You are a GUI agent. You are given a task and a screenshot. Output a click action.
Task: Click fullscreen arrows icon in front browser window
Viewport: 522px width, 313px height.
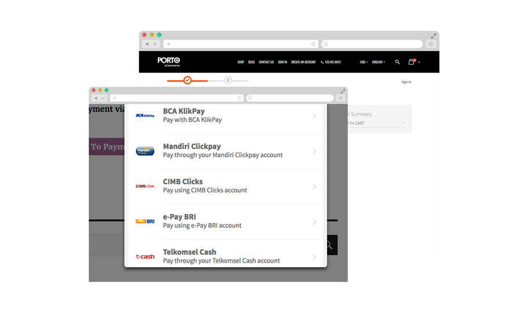click(343, 91)
